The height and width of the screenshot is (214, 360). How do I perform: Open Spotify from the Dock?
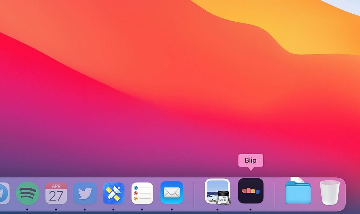pyautogui.click(x=28, y=193)
